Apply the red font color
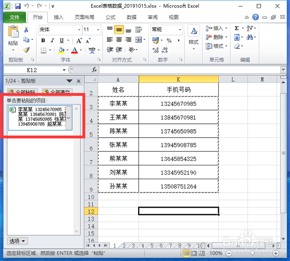Image resolution: width=290 pixels, height=261 pixels. pos(75,50)
